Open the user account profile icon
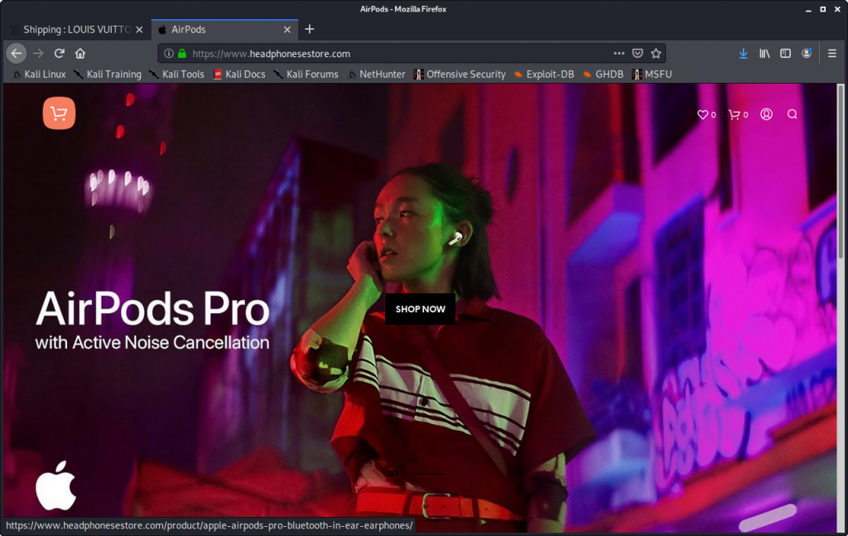 [766, 114]
